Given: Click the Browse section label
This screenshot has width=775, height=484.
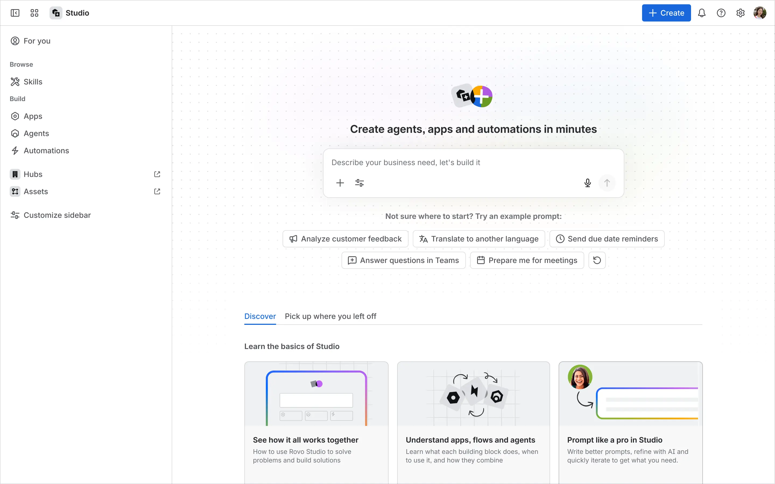Looking at the screenshot, I should pyautogui.click(x=21, y=64).
